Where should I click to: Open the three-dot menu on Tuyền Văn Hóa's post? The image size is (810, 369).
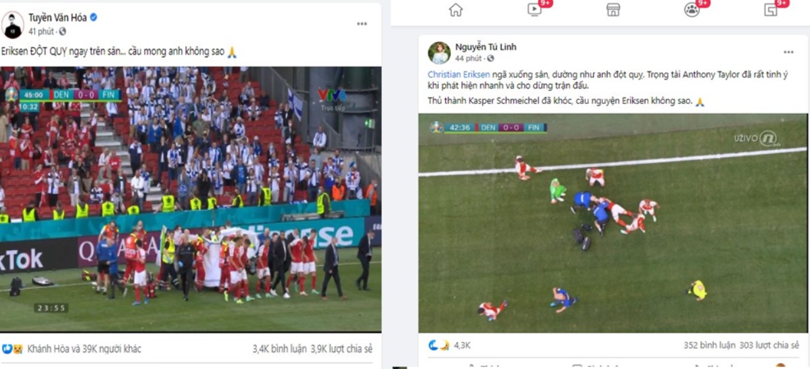pos(362,24)
